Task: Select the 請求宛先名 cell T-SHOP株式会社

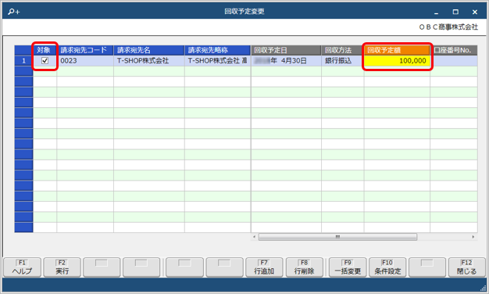Action: pyautogui.click(x=149, y=61)
